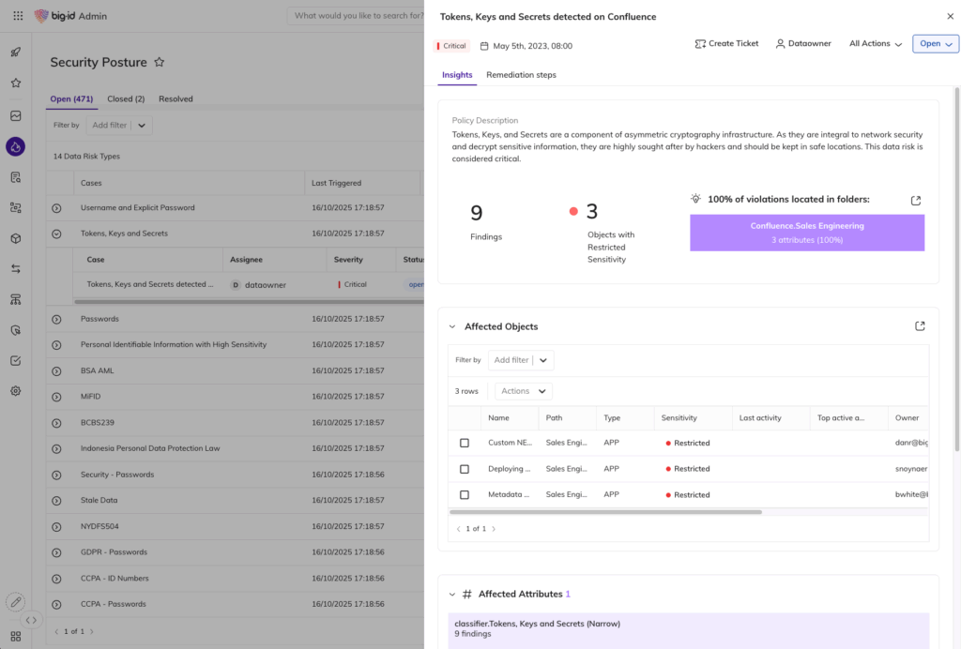Open the All Actions dropdown

tap(875, 44)
